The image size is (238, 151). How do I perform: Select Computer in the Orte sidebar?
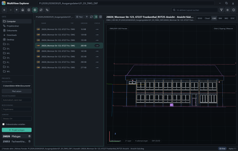click(17, 21)
